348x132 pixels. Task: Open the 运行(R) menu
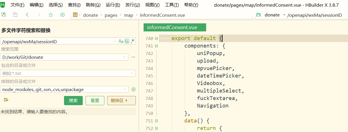pyautogui.click(x=113, y=5)
